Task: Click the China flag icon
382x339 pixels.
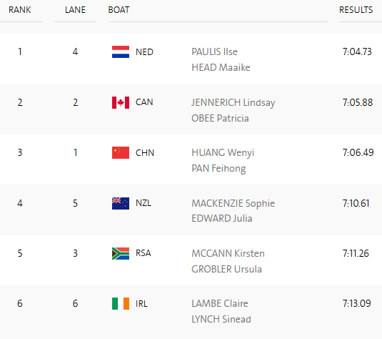Action: (x=121, y=153)
